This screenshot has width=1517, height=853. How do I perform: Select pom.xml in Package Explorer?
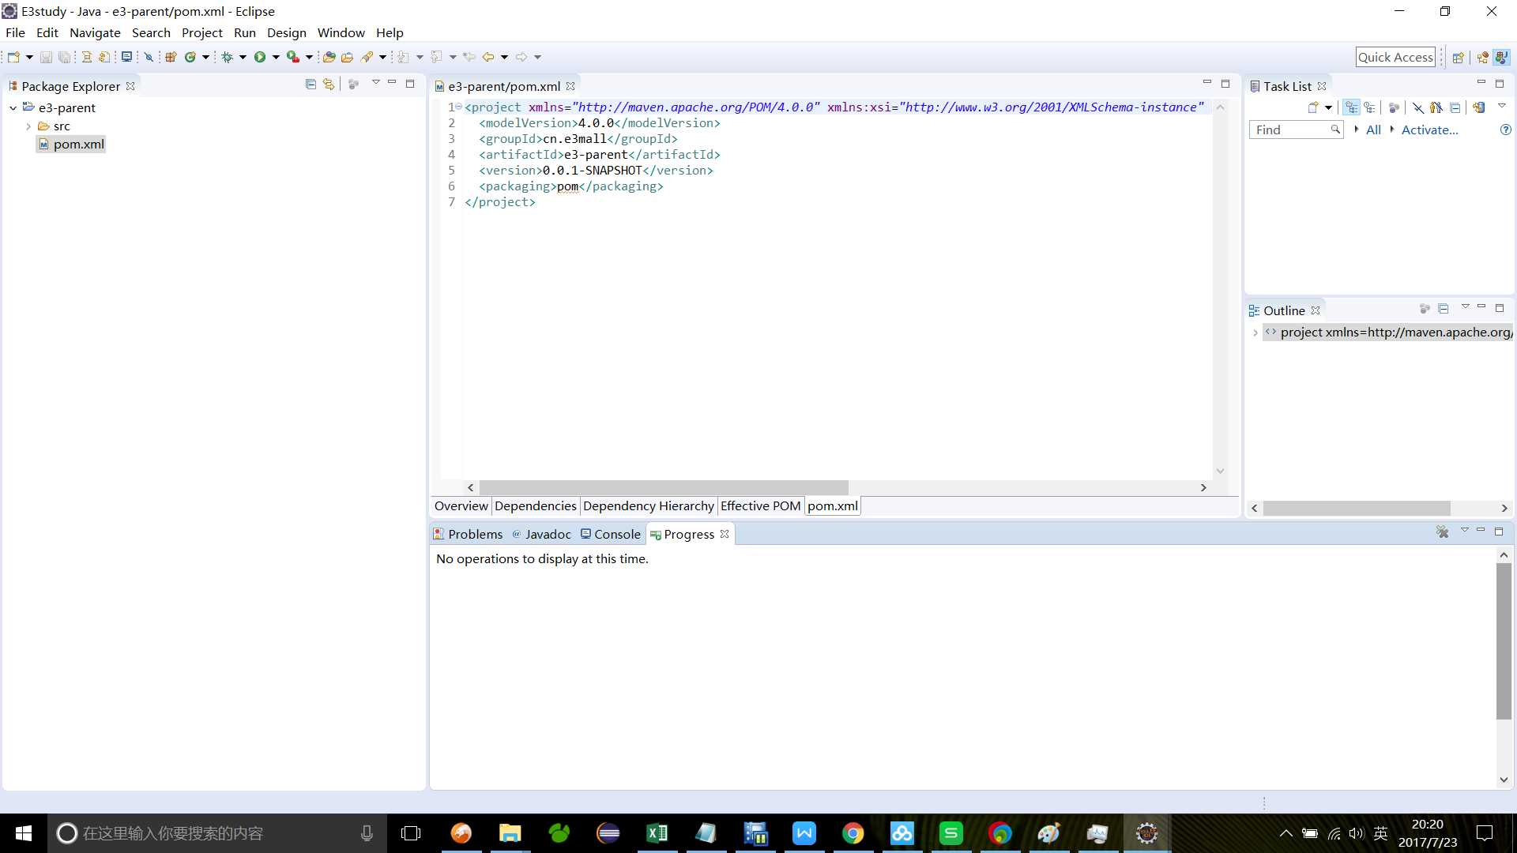point(71,145)
